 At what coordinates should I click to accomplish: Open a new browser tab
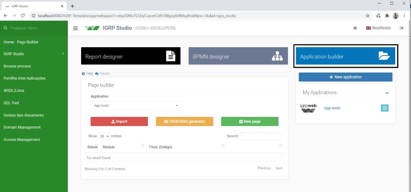[x=72, y=6]
